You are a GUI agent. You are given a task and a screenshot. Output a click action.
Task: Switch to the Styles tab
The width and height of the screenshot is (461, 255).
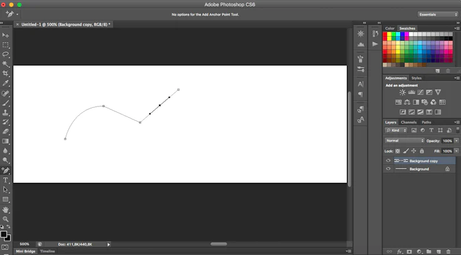coord(417,78)
